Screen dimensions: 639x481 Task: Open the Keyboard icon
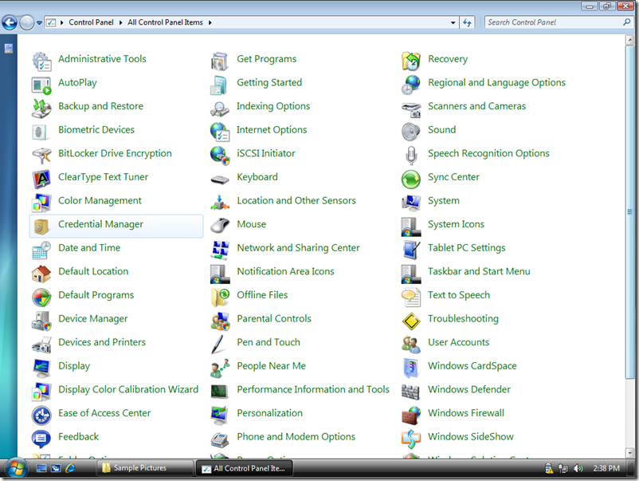coord(220,179)
